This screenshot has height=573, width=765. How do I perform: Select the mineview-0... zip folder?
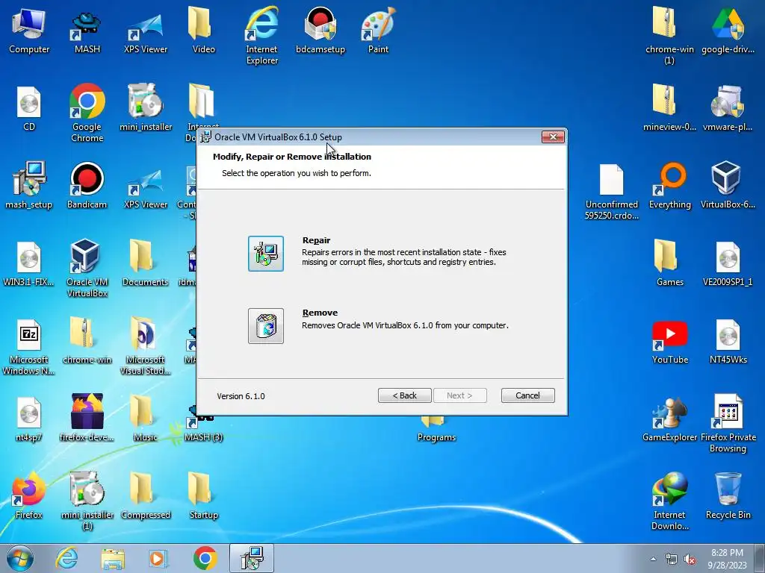coord(669,108)
